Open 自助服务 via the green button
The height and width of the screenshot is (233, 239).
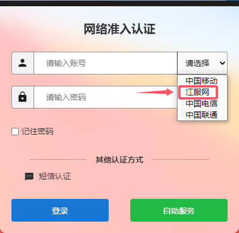pyautogui.click(x=179, y=210)
